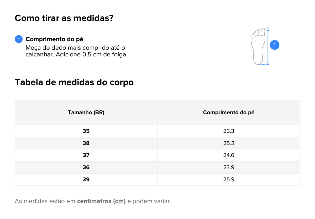Click the bold 'centímetros (cm)' footnote text
The width and height of the screenshot is (315, 219).
101,201
